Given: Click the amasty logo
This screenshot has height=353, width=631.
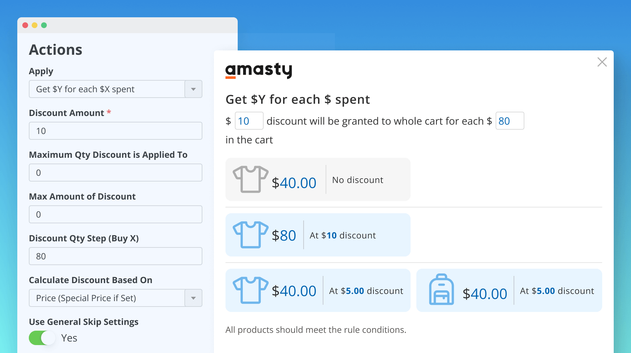Looking at the screenshot, I should (259, 70).
